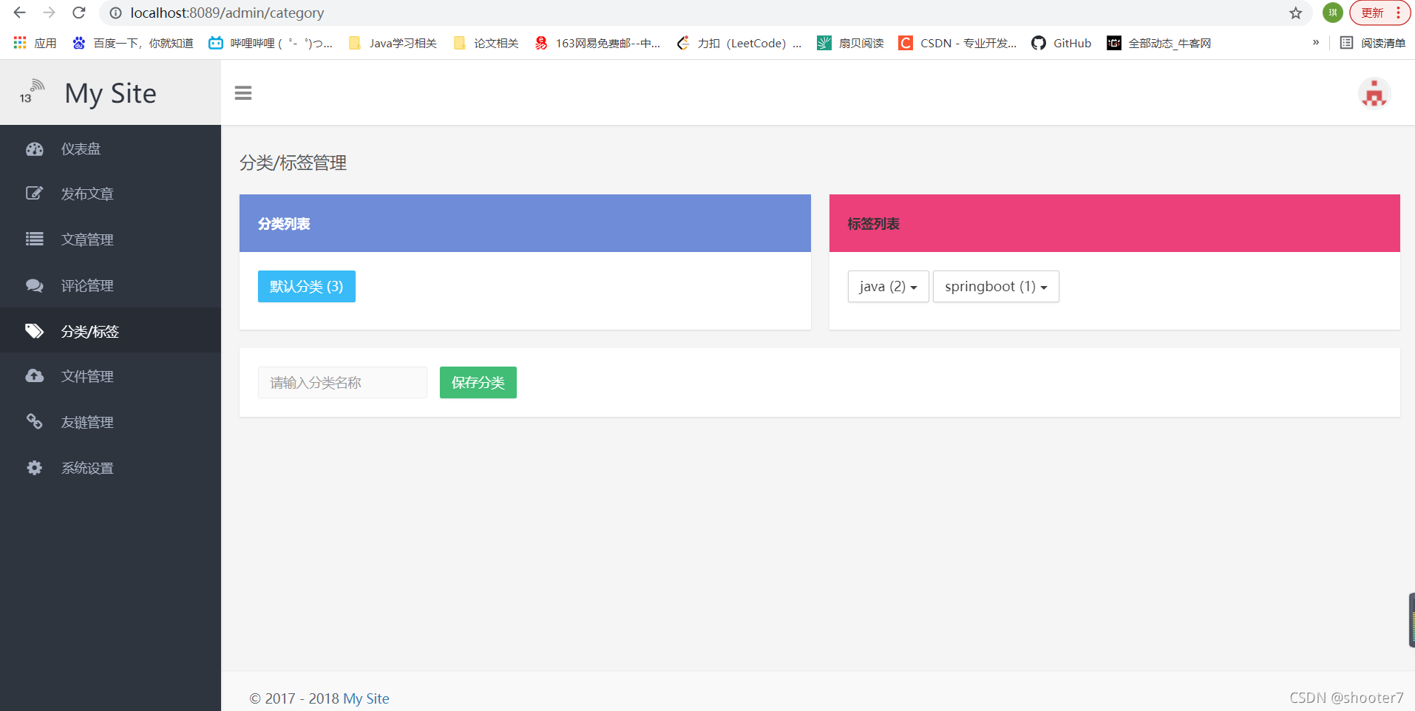This screenshot has height=711, width=1415.
Task: Open 系统设置 menu item
Action: pyautogui.click(x=110, y=468)
